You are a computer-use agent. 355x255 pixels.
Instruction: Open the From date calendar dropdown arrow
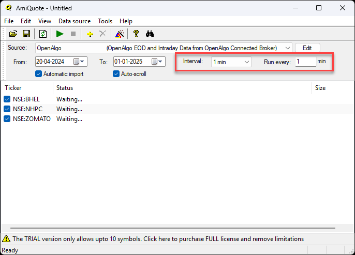pyautogui.click(x=82, y=62)
